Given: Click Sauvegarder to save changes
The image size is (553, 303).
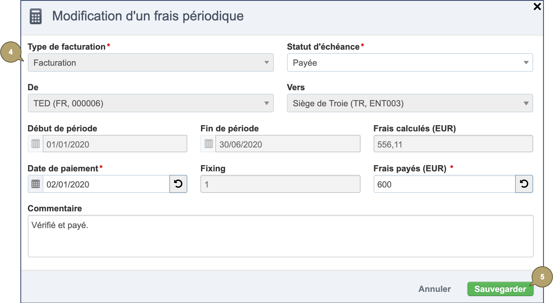Looking at the screenshot, I should point(500,289).
